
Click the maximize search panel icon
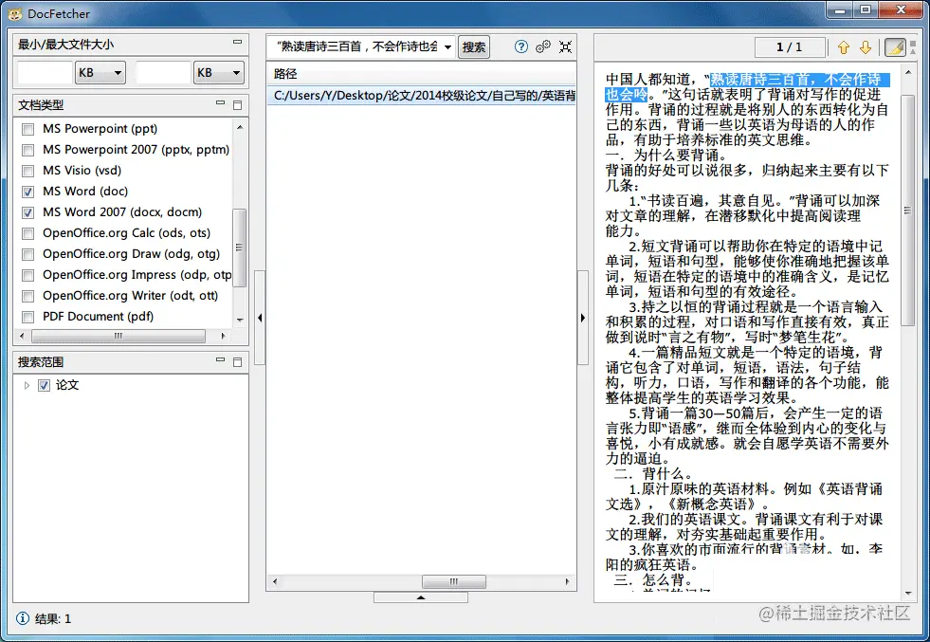(x=565, y=46)
